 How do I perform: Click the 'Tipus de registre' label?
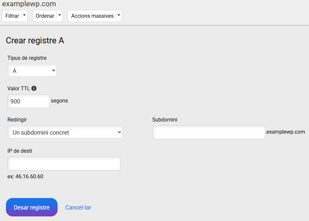tap(27, 58)
